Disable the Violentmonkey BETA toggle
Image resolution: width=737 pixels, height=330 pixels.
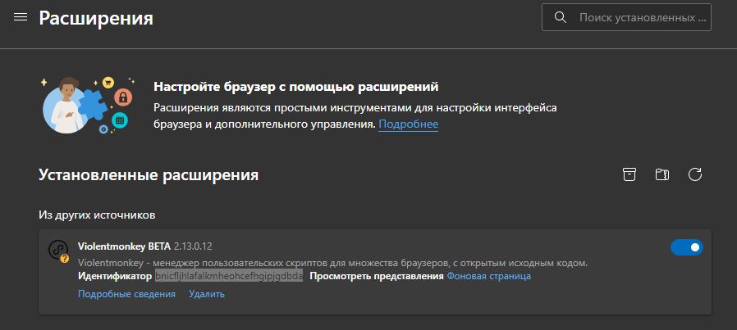coord(687,246)
